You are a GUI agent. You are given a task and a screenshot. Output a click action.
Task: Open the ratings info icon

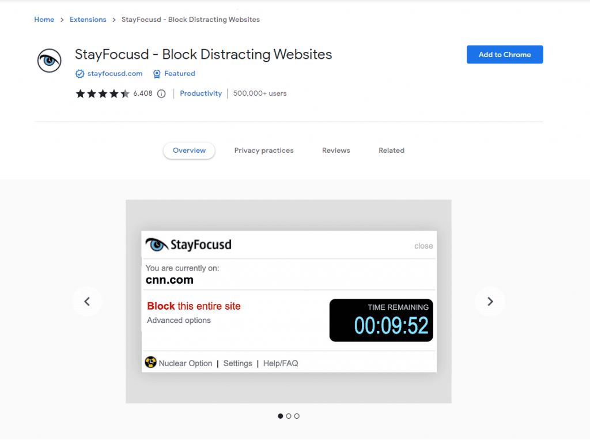coord(161,94)
